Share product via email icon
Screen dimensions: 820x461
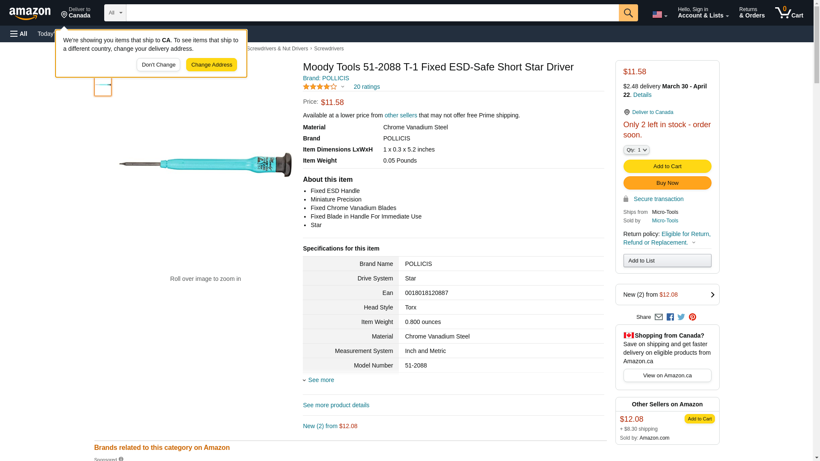[659, 317]
